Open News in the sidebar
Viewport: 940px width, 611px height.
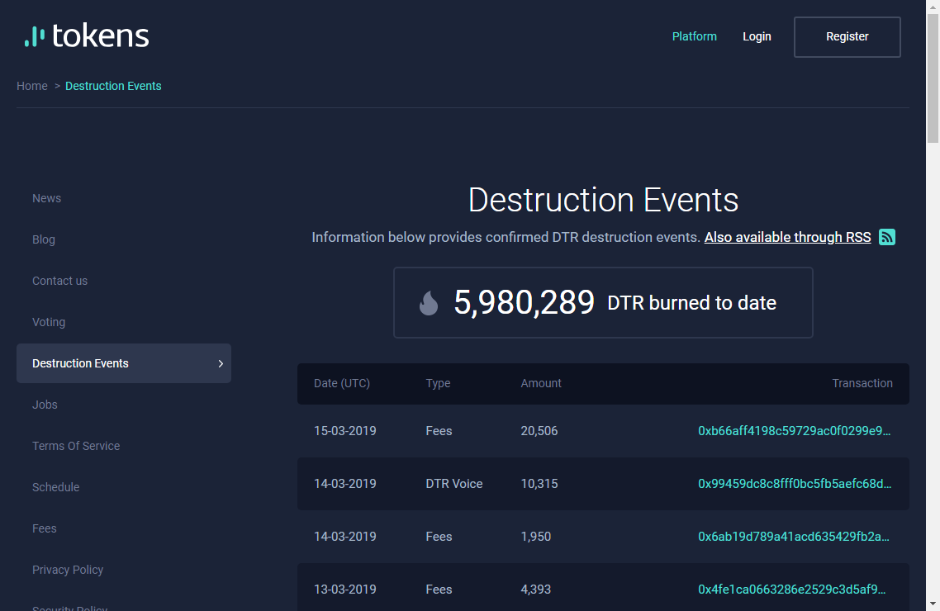pyautogui.click(x=47, y=198)
